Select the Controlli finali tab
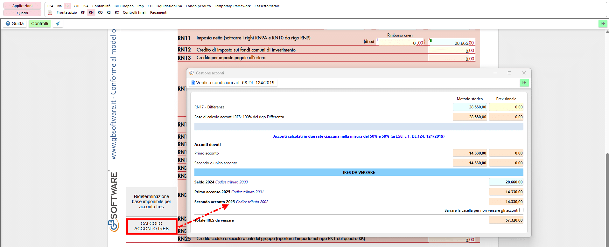The image size is (609, 247). (x=135, y=12)
